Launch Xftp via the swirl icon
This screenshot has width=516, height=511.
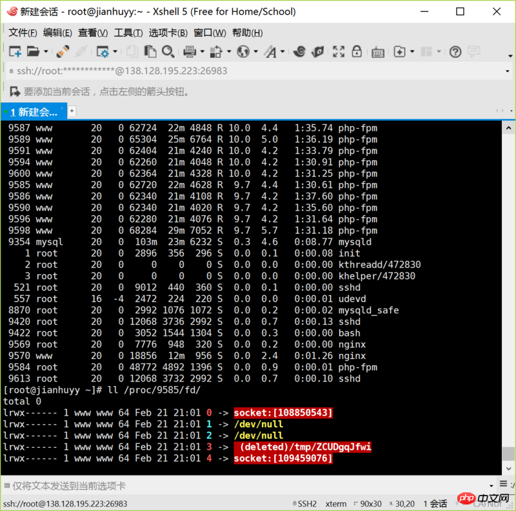coord(299,52)
